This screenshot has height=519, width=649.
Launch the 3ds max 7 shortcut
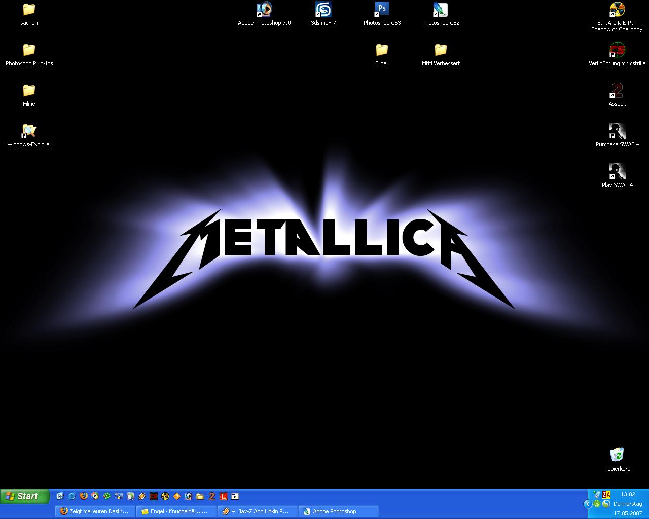[x=323, y=14]
